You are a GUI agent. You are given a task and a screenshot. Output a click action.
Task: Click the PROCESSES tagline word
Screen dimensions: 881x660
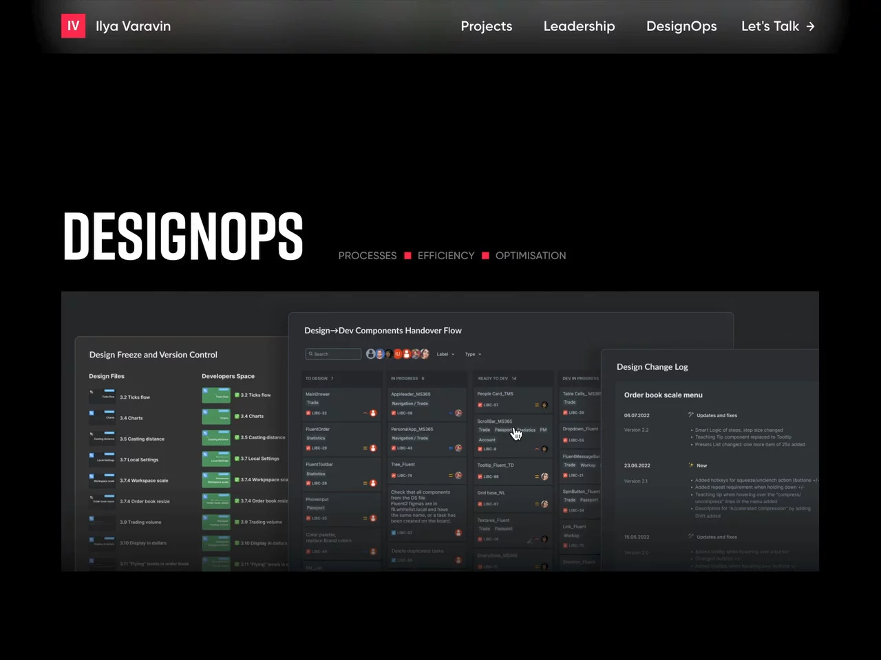pyautogui.click(x=368, y=256)
